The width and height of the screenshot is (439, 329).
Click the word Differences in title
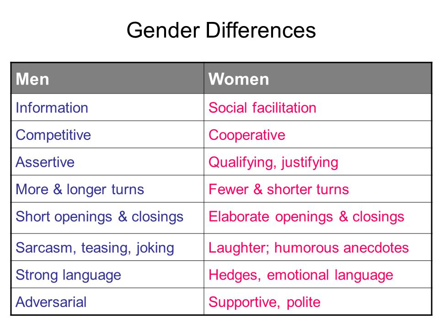pos(261,30)
